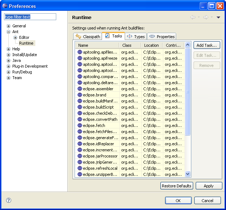Select the apitooling.compar... row name
This screenshot has height=210, width=226.
pyautogui.click(x=100, y=77)
